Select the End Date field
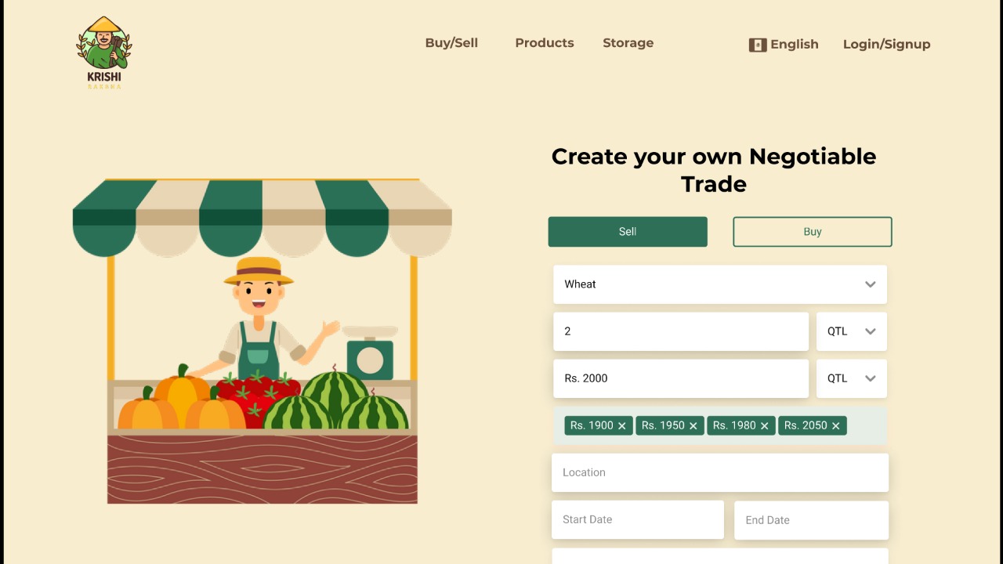 pyautogui.click(x=811, y=520)
